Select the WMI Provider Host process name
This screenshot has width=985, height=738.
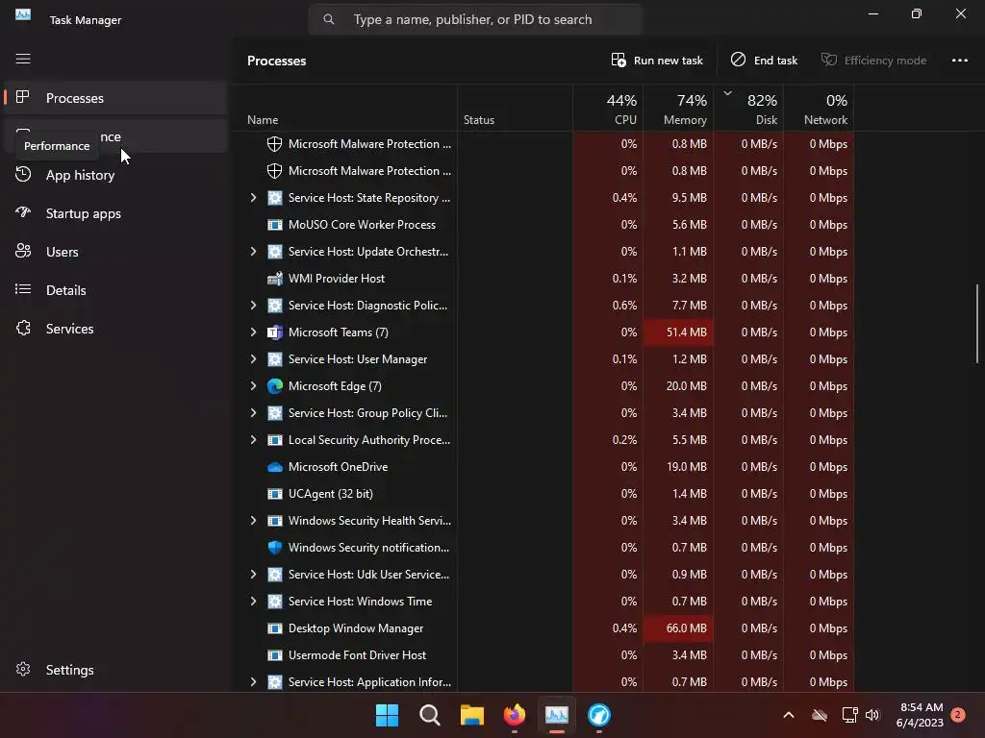point(336,279)
